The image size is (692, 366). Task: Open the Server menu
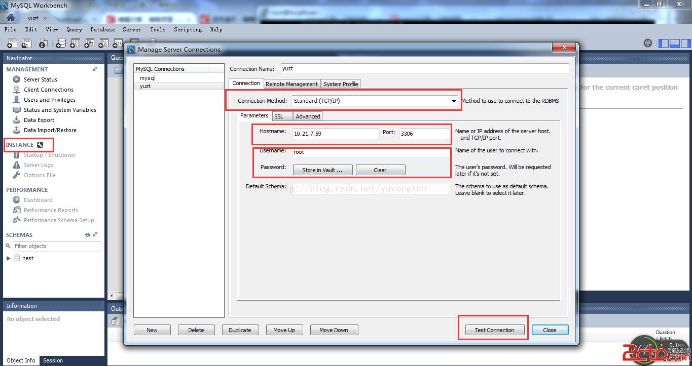pyautogui.click(x=132, y=29)
